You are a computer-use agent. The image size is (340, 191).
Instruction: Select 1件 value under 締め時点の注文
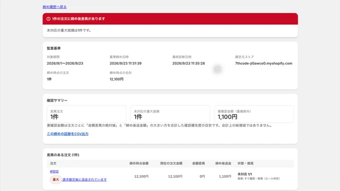click(49, 79)
